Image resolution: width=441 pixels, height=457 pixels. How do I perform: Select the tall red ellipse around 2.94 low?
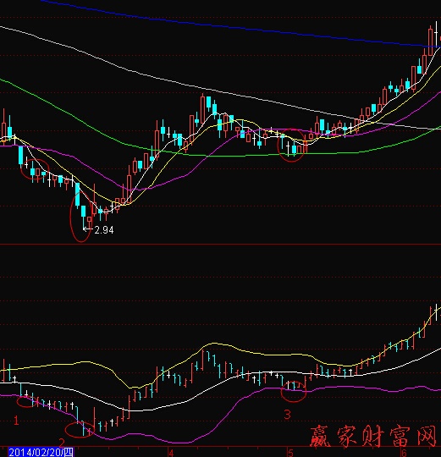click(81, 216)
